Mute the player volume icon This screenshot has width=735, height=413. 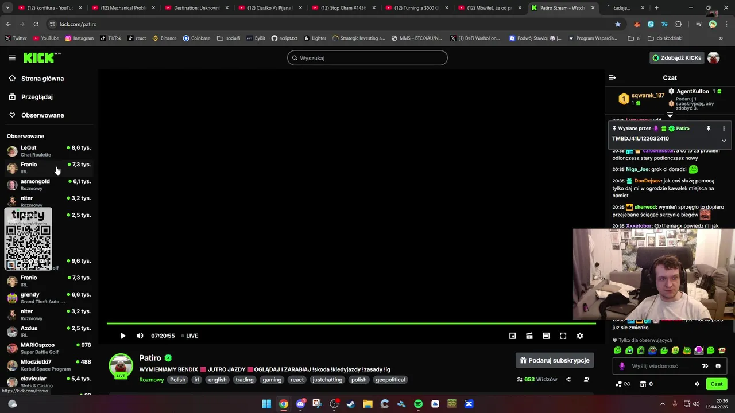coord(140,336)
